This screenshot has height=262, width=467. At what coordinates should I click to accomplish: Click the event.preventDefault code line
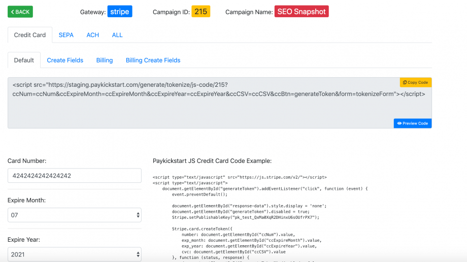click(x=199, y=194)
